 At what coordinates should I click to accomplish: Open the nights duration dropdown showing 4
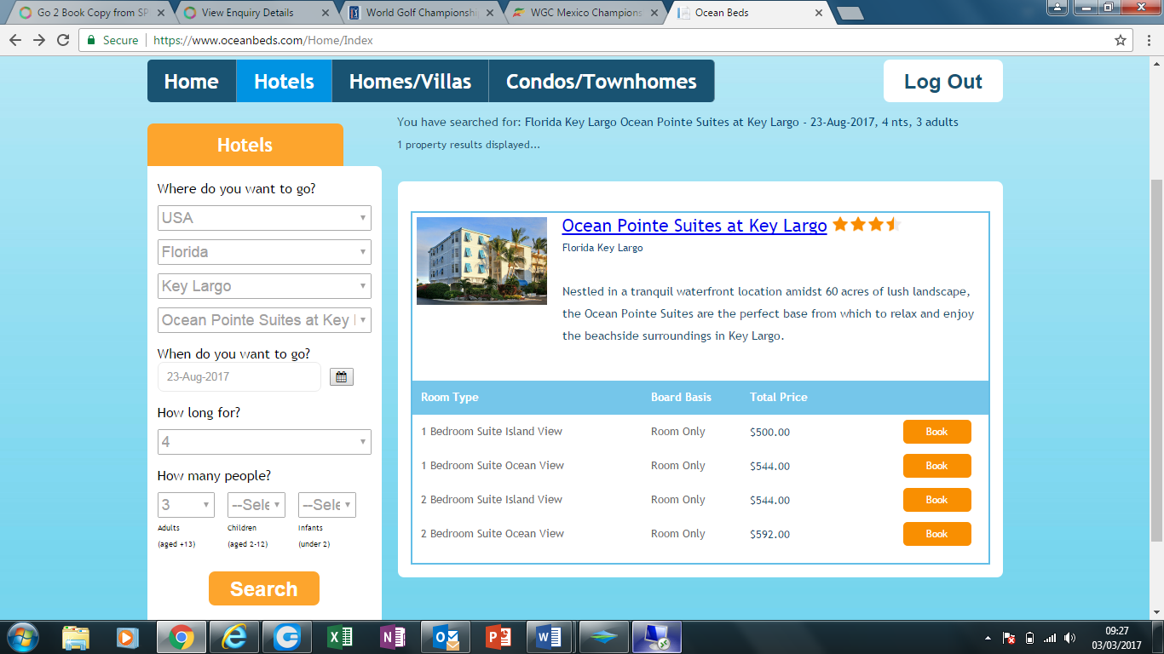[264, 442]
